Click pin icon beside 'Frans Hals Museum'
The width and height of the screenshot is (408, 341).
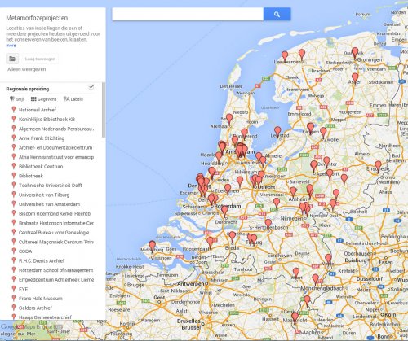[13, 298]
